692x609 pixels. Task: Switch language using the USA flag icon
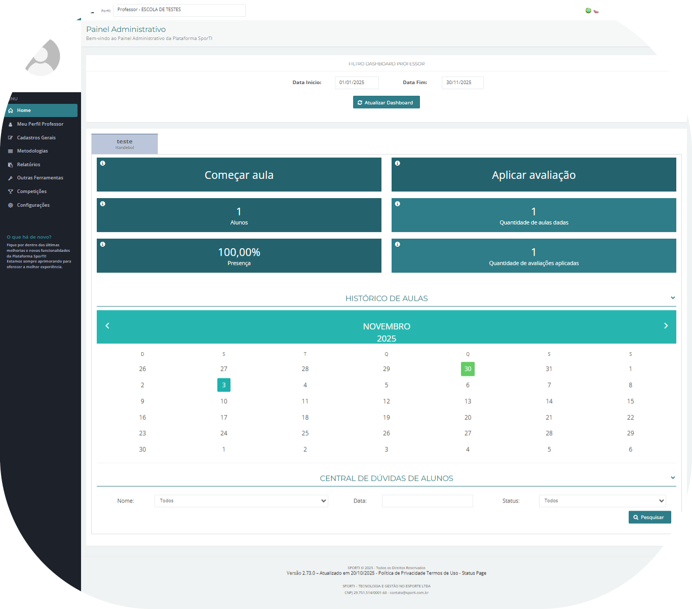click(x=596, y=11)
